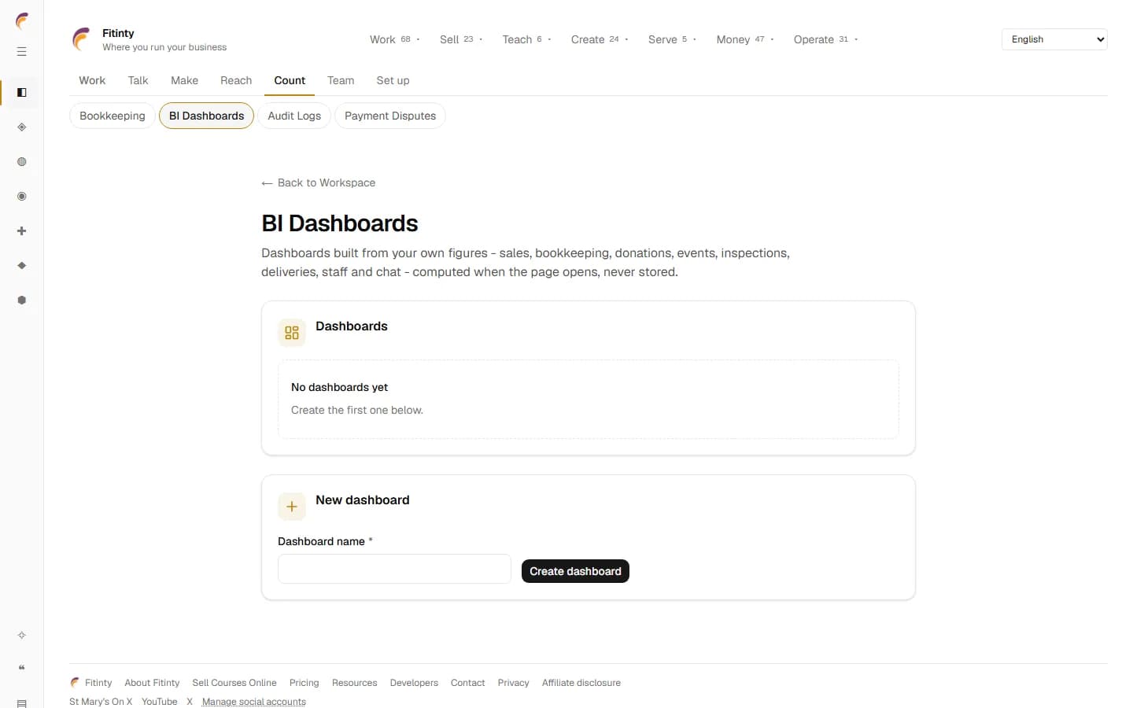Switch to the Team tab
This screenshot has width=1133, height=708.
click(x=341, y=80)
